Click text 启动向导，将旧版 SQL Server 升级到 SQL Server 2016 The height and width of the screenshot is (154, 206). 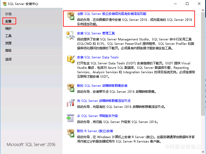point(117,122)
